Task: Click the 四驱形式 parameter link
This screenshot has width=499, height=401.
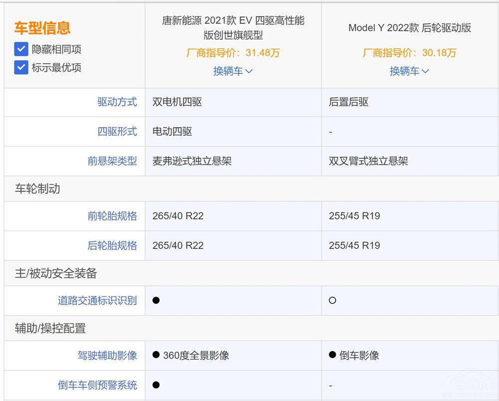Action: coord(117,132)
